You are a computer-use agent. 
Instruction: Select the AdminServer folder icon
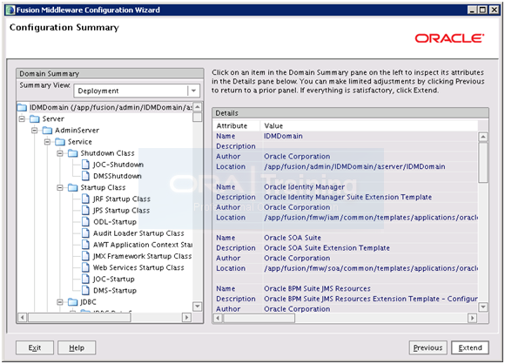47,130
